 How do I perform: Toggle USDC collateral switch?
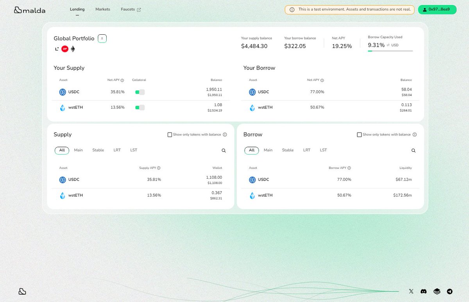pos(140,92)
